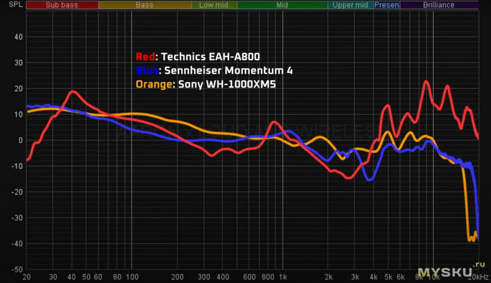Click the 2k frequency axis label
The image size is (491, 283).
pyautogui.click(x=328, y=277)
